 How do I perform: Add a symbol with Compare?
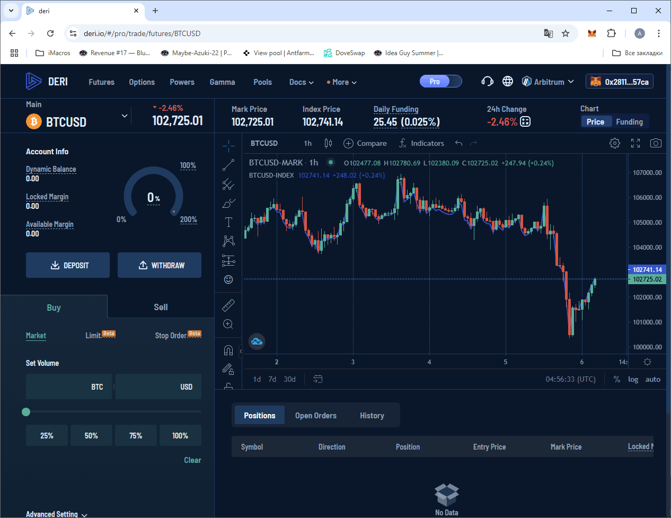click(365, 143)
